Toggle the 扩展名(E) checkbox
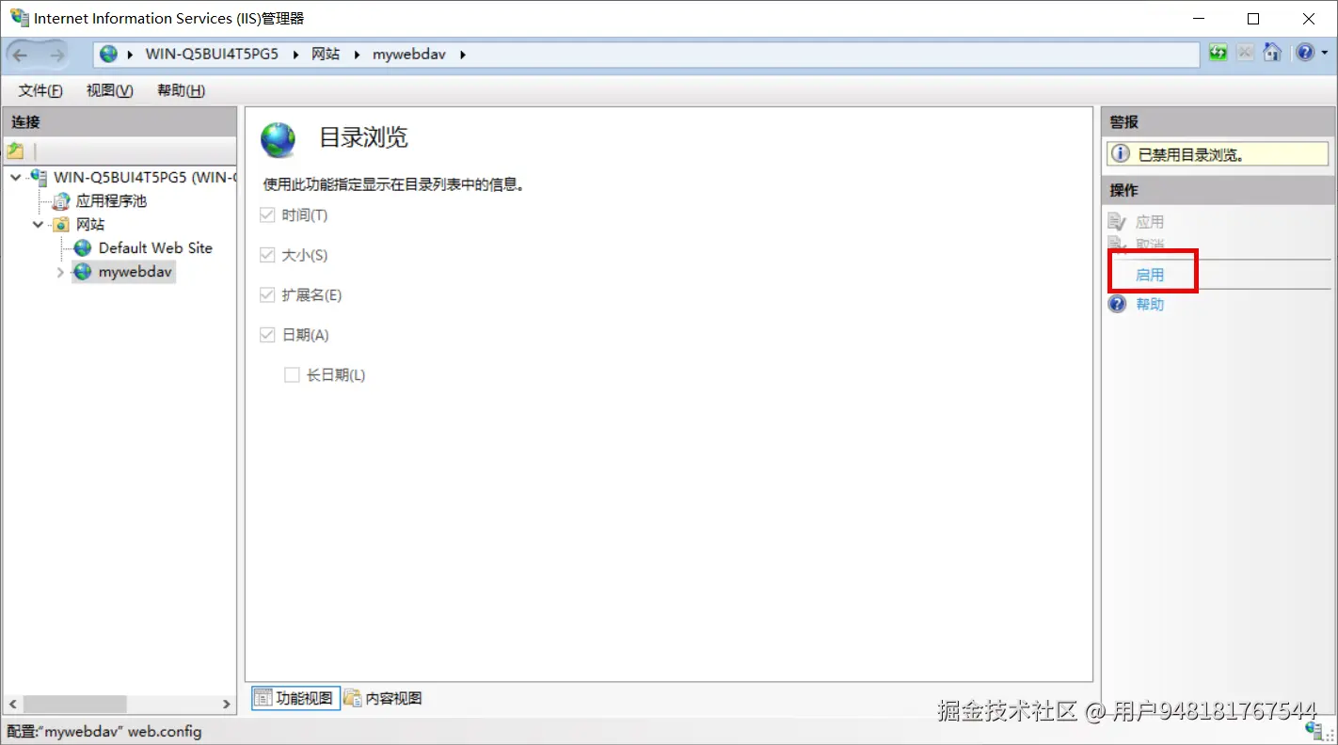Screen dimensions: 1338x745 [266, 294]
